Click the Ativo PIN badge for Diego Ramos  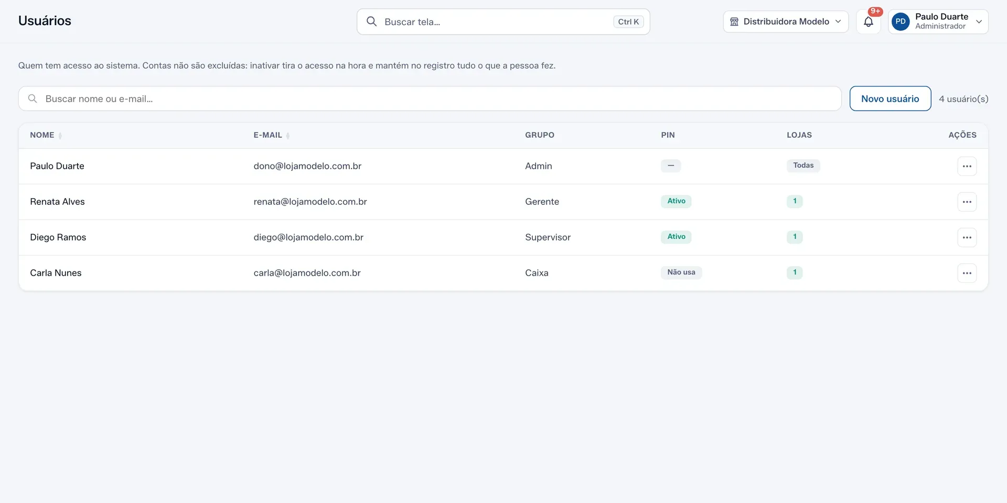[x=676, y=237]
